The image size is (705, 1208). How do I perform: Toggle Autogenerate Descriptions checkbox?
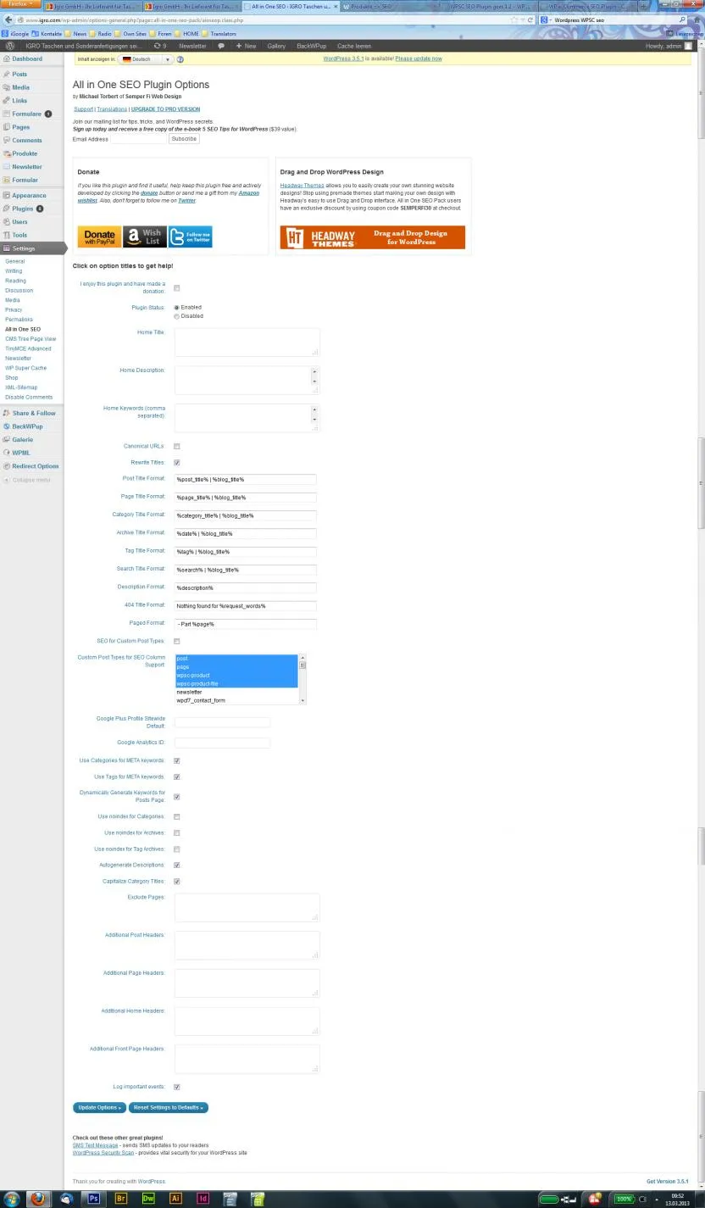point(177,865)
